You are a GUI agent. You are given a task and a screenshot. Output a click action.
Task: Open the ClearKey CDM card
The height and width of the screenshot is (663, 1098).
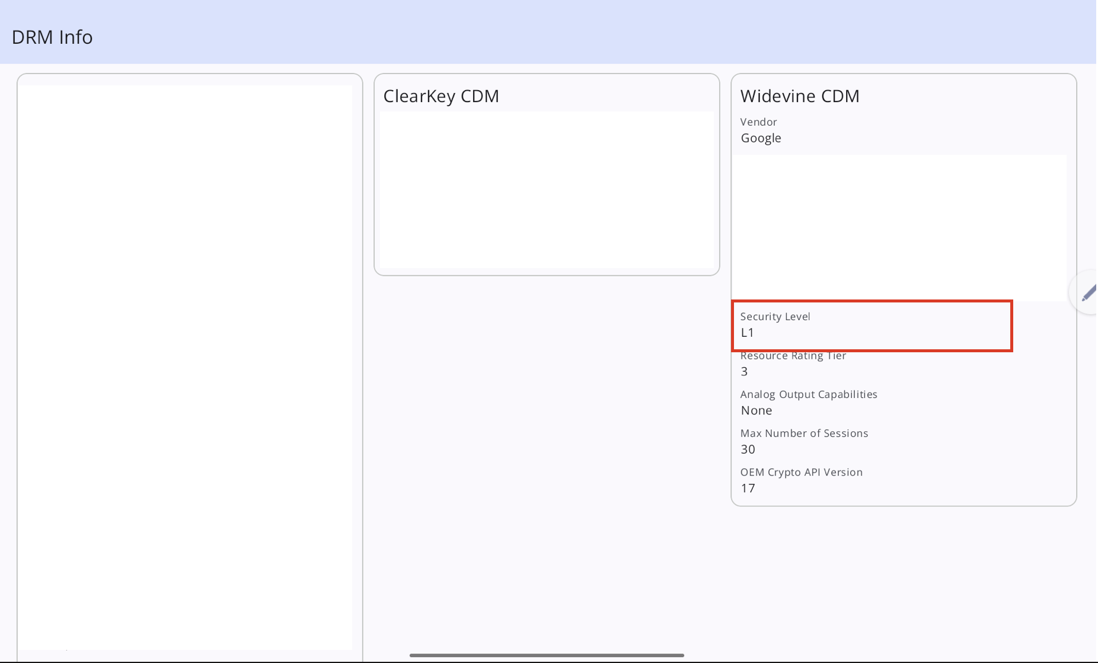pyautogui.click(x=546, y=174)
